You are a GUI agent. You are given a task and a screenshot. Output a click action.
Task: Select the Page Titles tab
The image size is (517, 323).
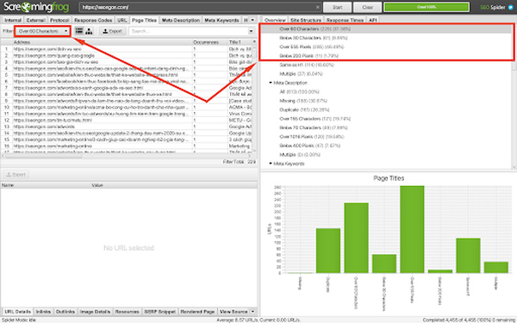144,20
